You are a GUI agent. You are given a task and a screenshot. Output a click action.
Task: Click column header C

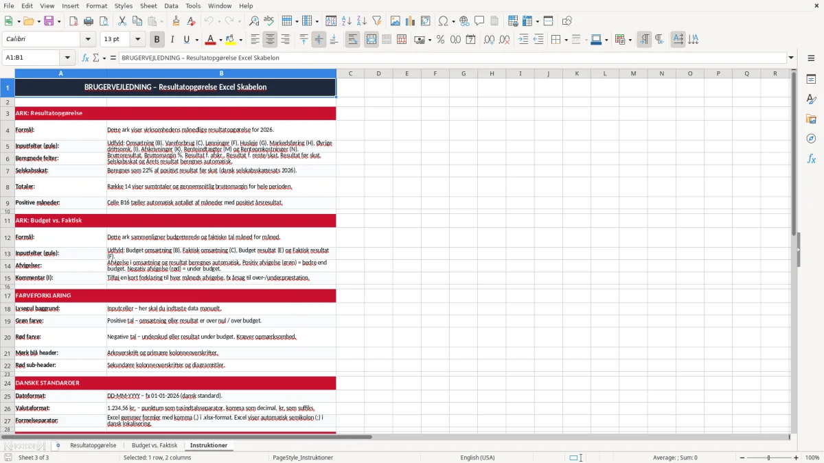coord(350,73)
